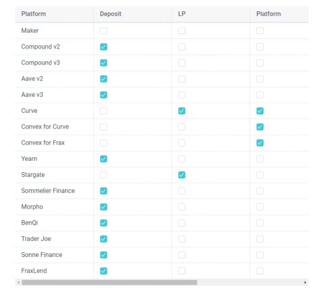Check the LP box for BenQi
The image size is (323, 294).
click(x=181, y=223)
